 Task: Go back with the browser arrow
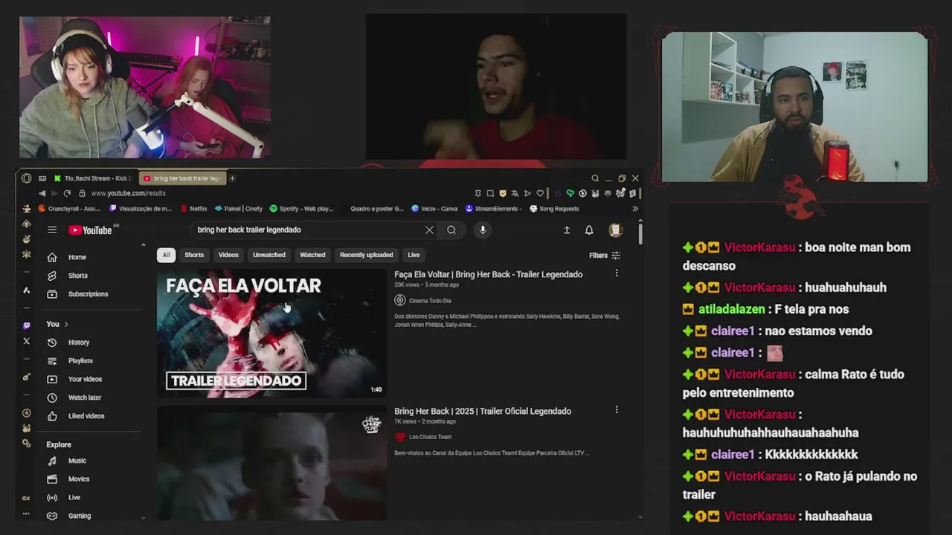coord(41,193)
